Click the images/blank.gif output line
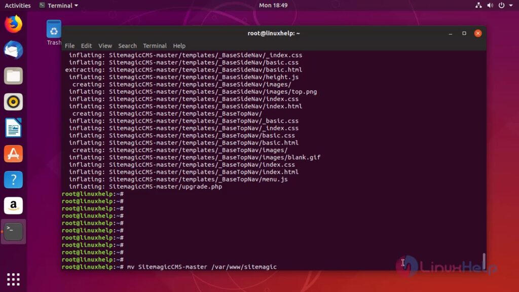Image resolution: width=519 pixels, height=292 pixels. pyautogui.click(x=194, y=157)
